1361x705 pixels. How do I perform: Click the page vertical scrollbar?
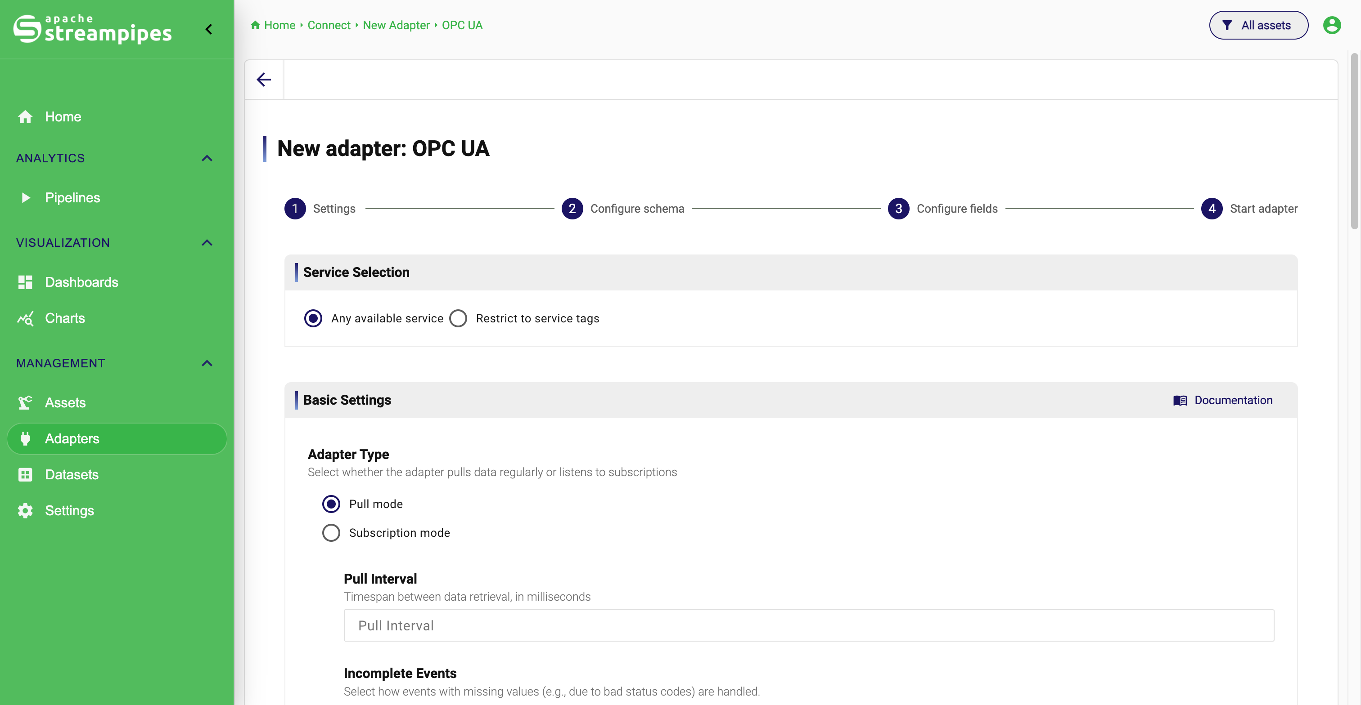[1354, 141]
